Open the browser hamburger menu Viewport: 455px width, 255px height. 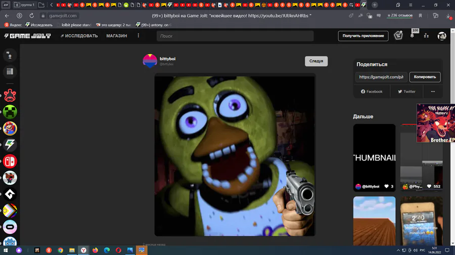pyautogui.click(x=411, y=5)
